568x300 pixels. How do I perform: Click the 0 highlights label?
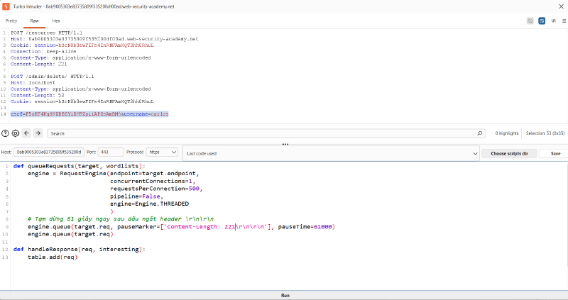click(x=507, y=133)
